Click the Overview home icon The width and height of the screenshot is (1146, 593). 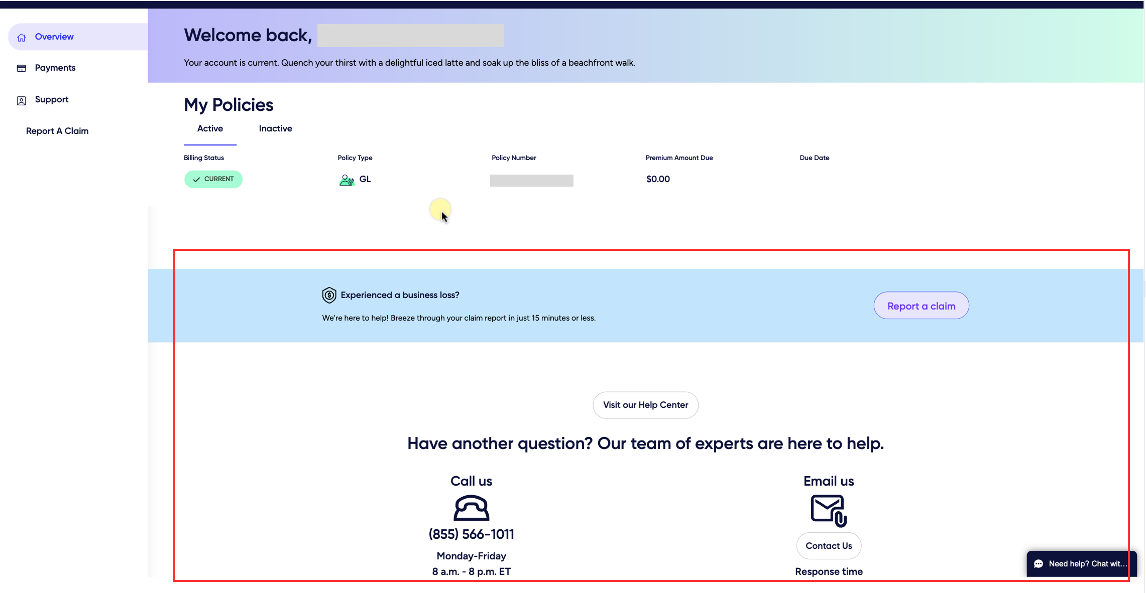(22, 38)
